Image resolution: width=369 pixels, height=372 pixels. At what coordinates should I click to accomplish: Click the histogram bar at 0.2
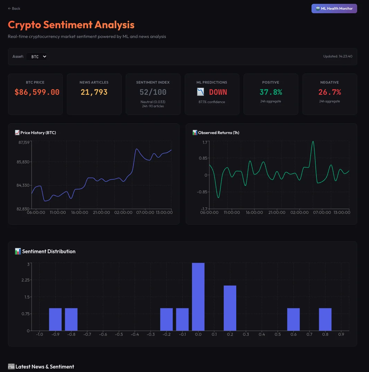[x=230, y=308]
